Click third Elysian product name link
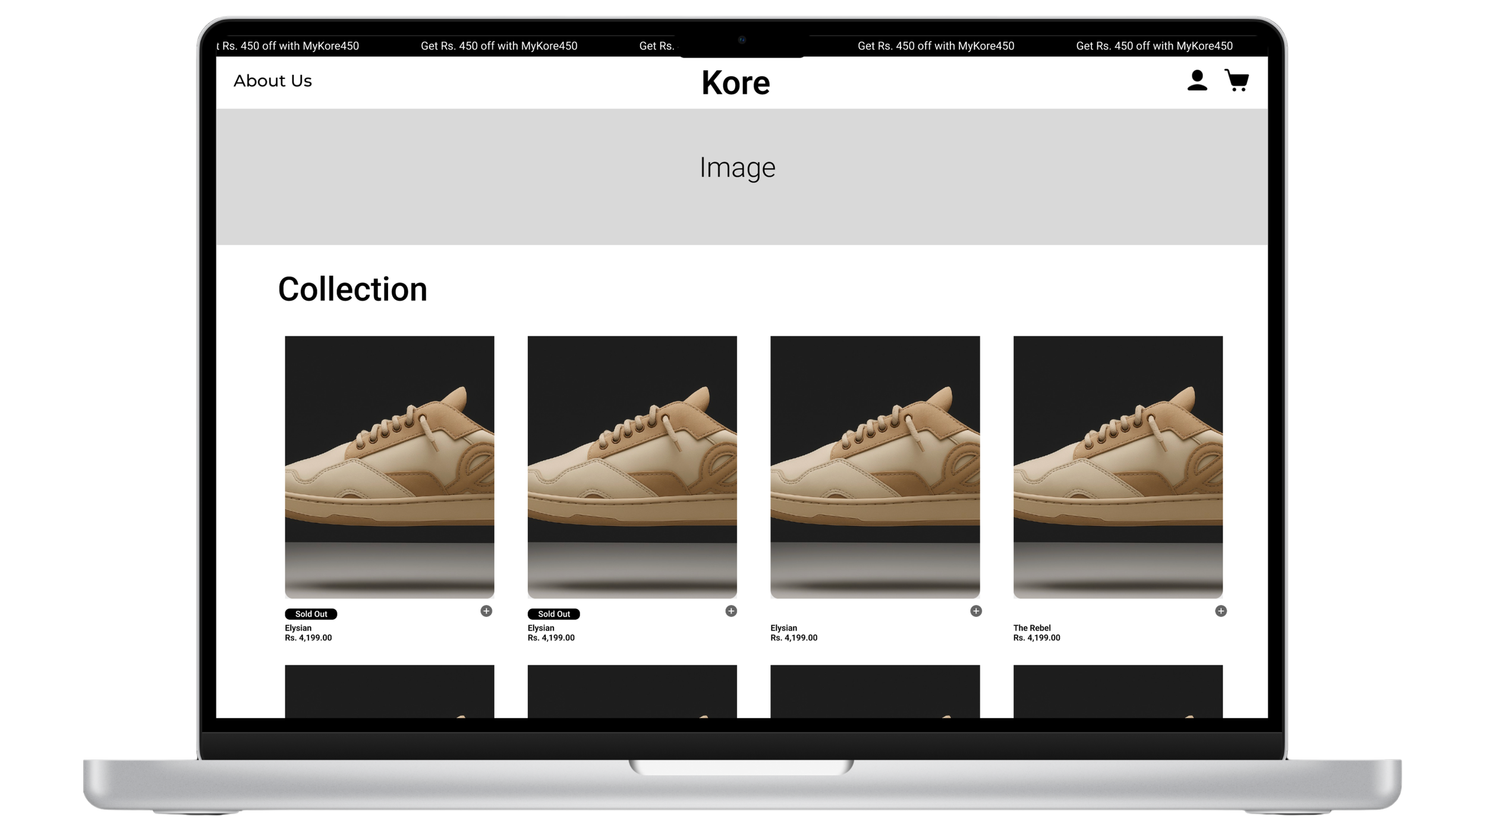The image size is (1486, 835). 783,628
